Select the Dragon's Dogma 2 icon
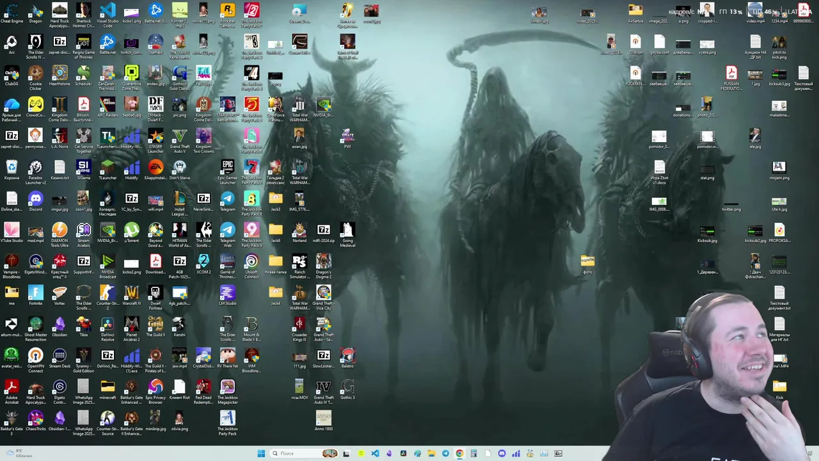The width and height of the screenshot is (819, 461). [x=323, y=266]
